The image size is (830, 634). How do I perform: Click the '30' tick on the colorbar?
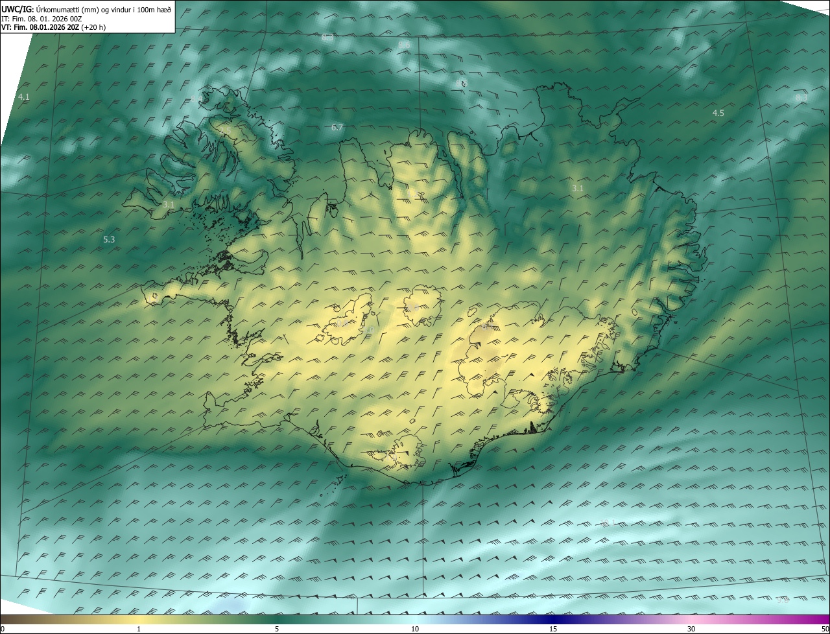tap(691, 629)
